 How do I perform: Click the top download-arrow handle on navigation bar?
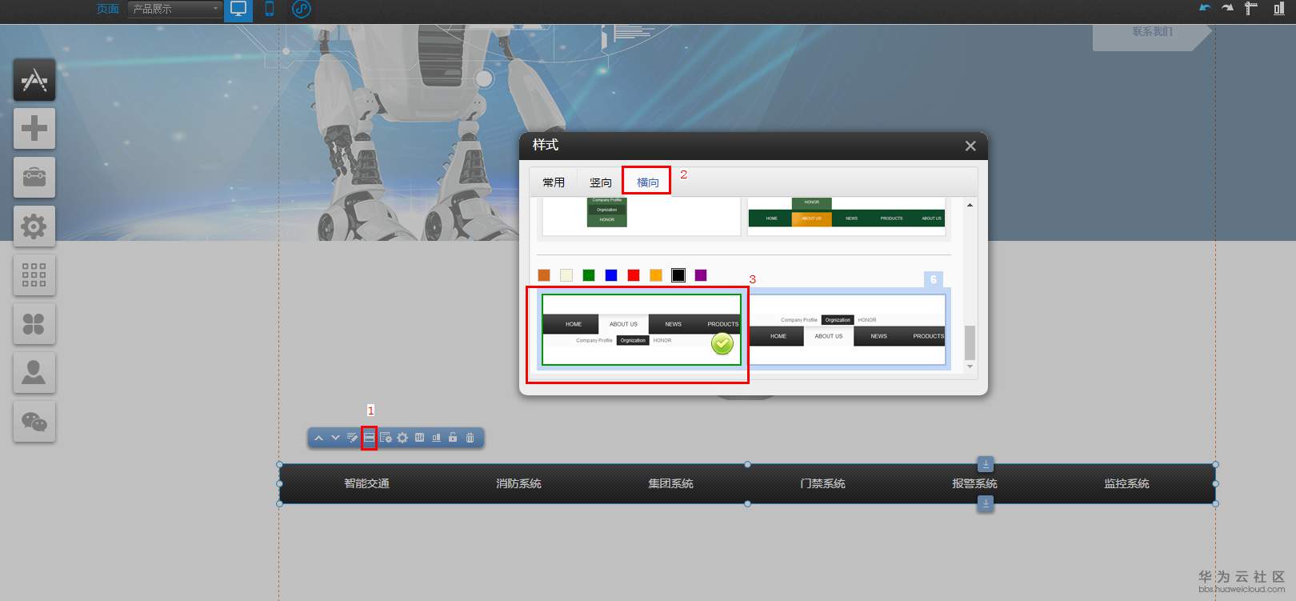click(x=986, y=464)
